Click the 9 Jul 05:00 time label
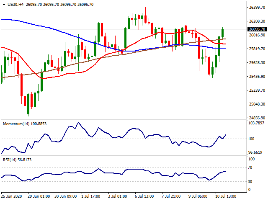This screenshot has width=268, height=201. coord(198,196)
